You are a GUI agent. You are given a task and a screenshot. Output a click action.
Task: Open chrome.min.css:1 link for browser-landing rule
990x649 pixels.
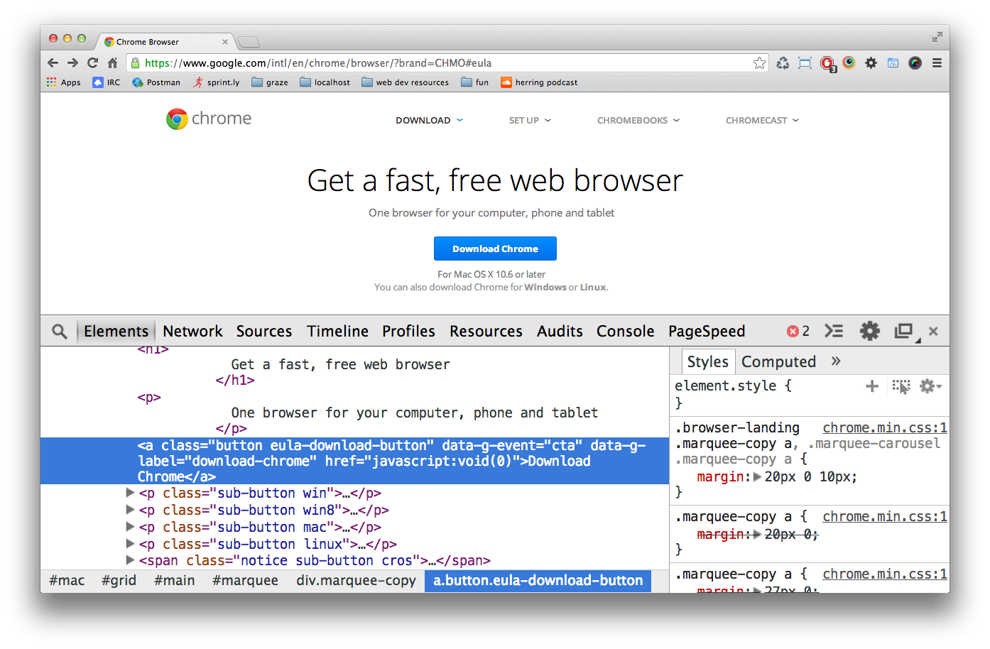pos(885,427)
